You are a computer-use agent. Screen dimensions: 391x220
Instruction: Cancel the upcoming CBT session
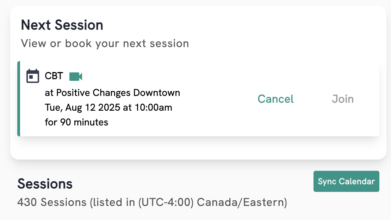pos(275,99)
